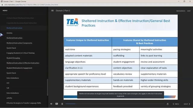Image resolution: width=193 pixels, height=108 pixels.
Task: Click 'student background experiences' cell
Action: [x=88, y=86]
